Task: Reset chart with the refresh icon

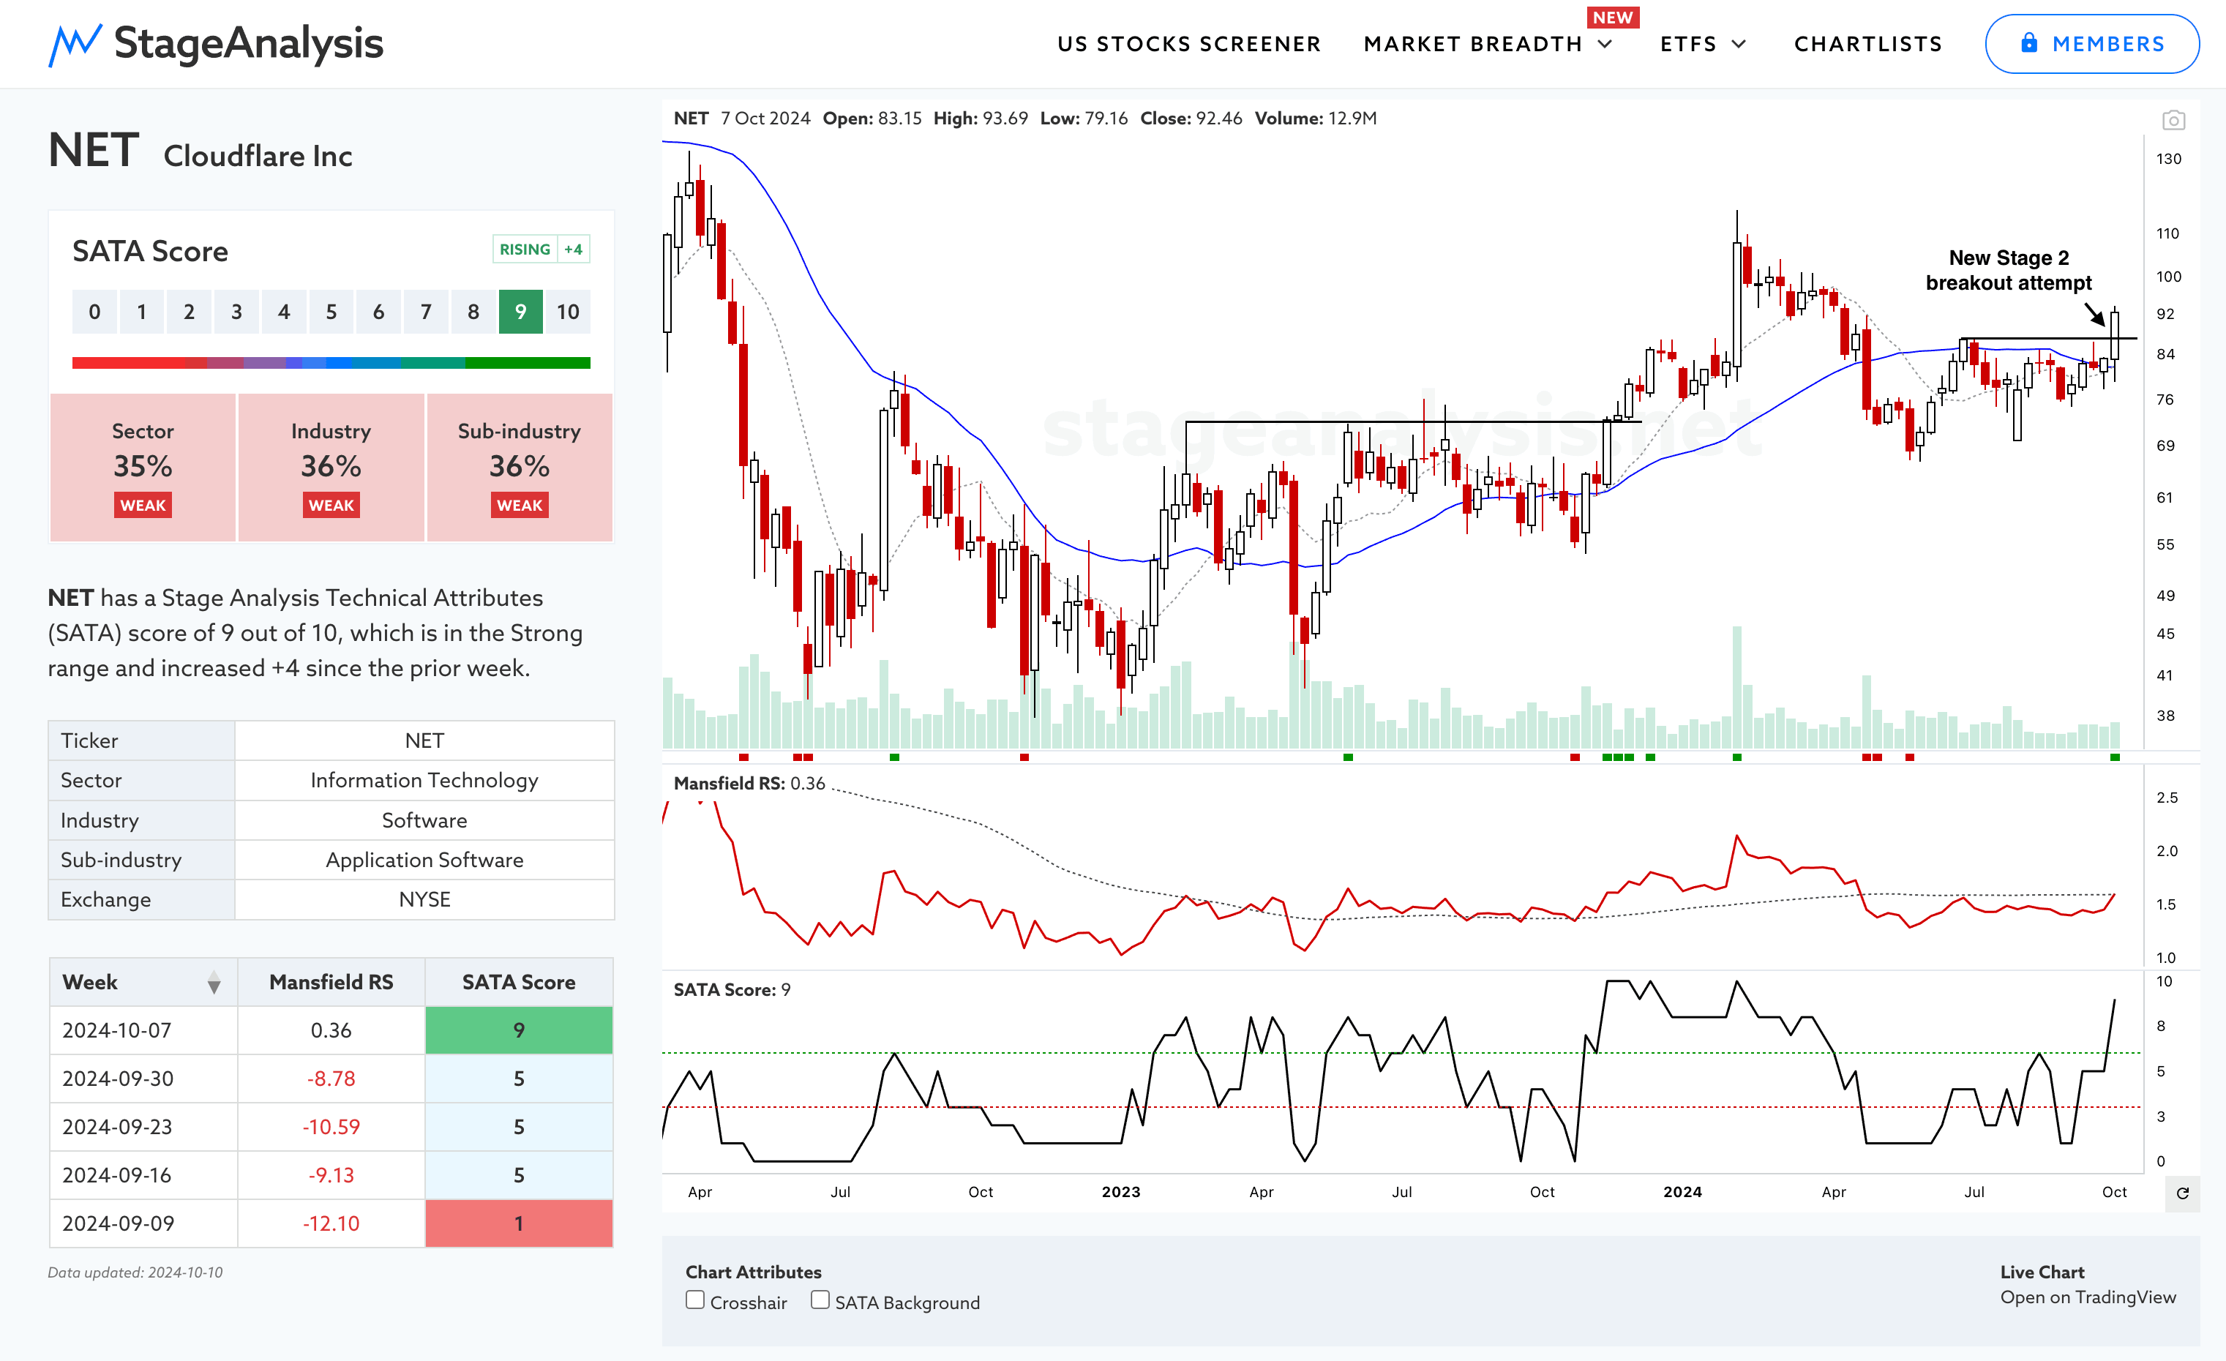Action: (x=2182, y=1193)
